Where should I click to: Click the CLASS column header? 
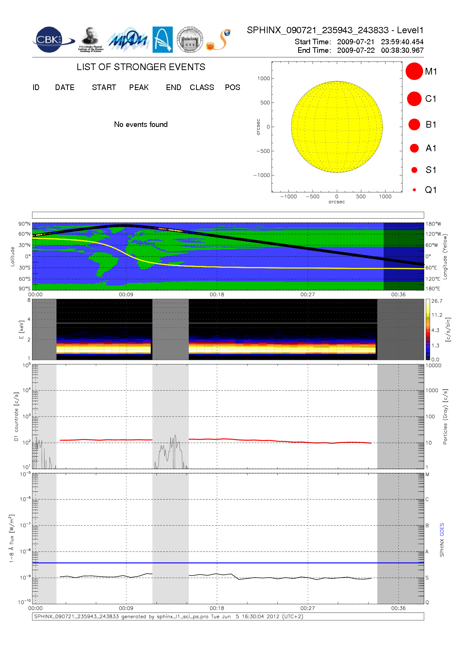[x=202, y=87]
